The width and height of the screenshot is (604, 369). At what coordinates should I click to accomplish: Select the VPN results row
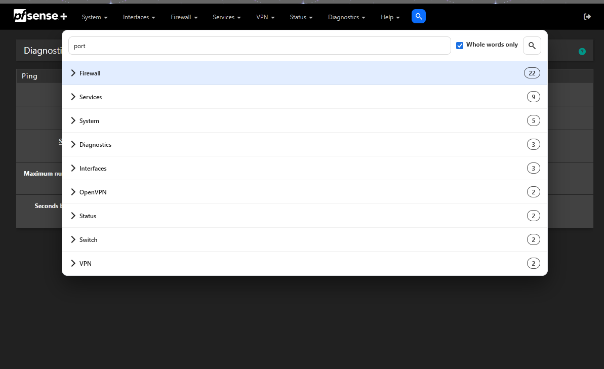(304, 264)
